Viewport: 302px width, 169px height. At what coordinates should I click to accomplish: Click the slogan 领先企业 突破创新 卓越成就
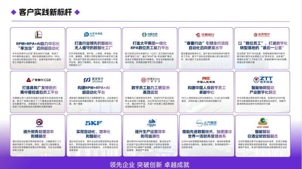(x=149, y=165)
